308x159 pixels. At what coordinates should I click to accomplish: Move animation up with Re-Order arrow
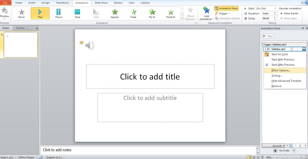point(275,150)
